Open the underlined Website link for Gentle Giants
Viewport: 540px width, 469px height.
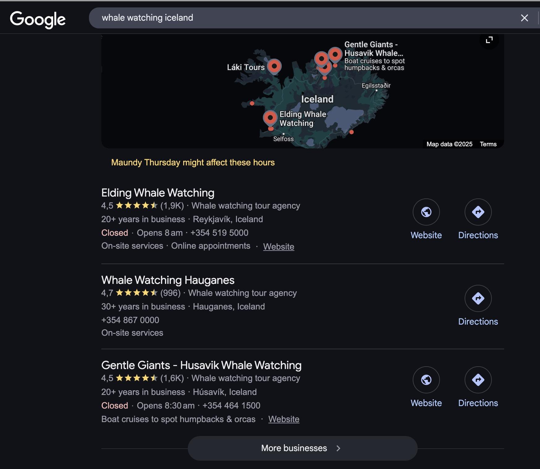(x=284, y=419)
